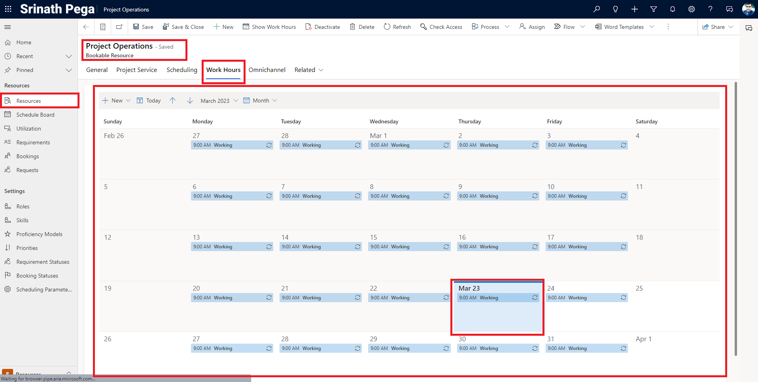
Task: Switch to the Scheduling tab
Action: (181, 70)
